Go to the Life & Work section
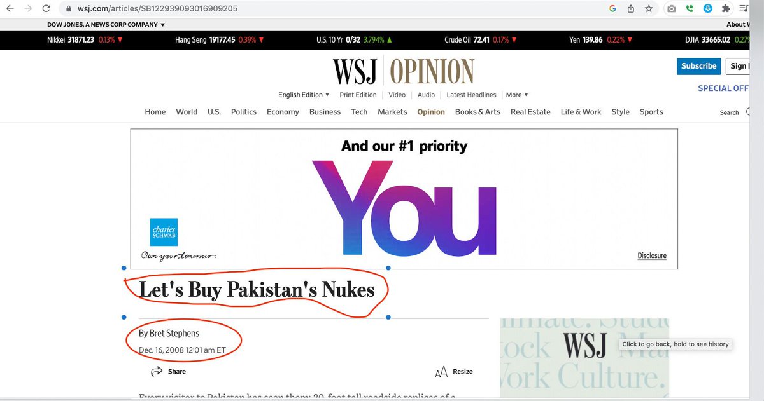The width and height of the screenshot is (764, 401). [x=581, y=112]
